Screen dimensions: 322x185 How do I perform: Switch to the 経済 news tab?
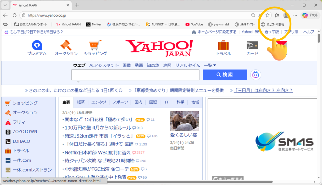[81, 102]
